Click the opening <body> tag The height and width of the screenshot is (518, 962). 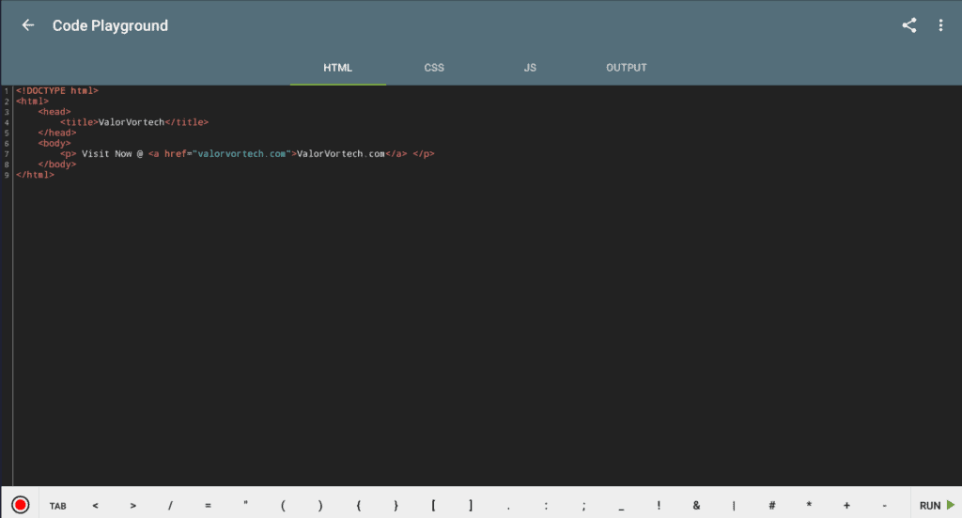point(54,143)
